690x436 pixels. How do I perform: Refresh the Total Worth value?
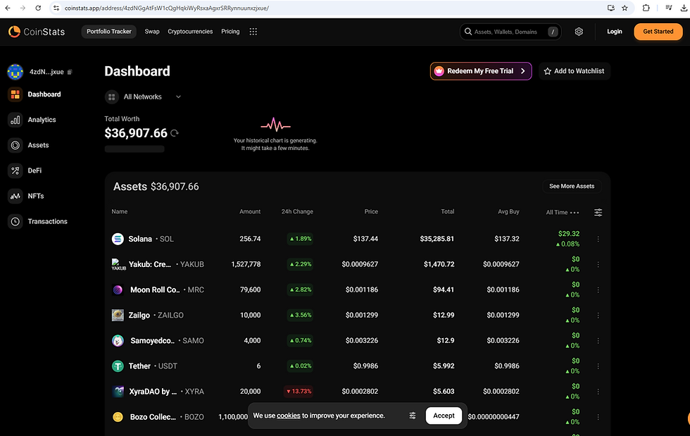point(175,133)
